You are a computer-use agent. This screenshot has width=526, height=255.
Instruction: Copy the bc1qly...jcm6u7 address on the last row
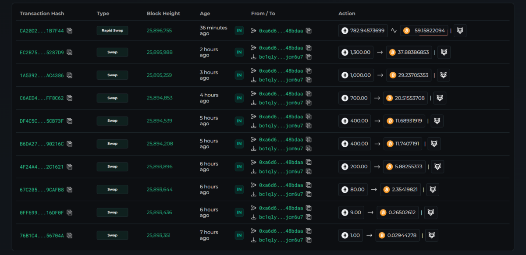(309, 240)
